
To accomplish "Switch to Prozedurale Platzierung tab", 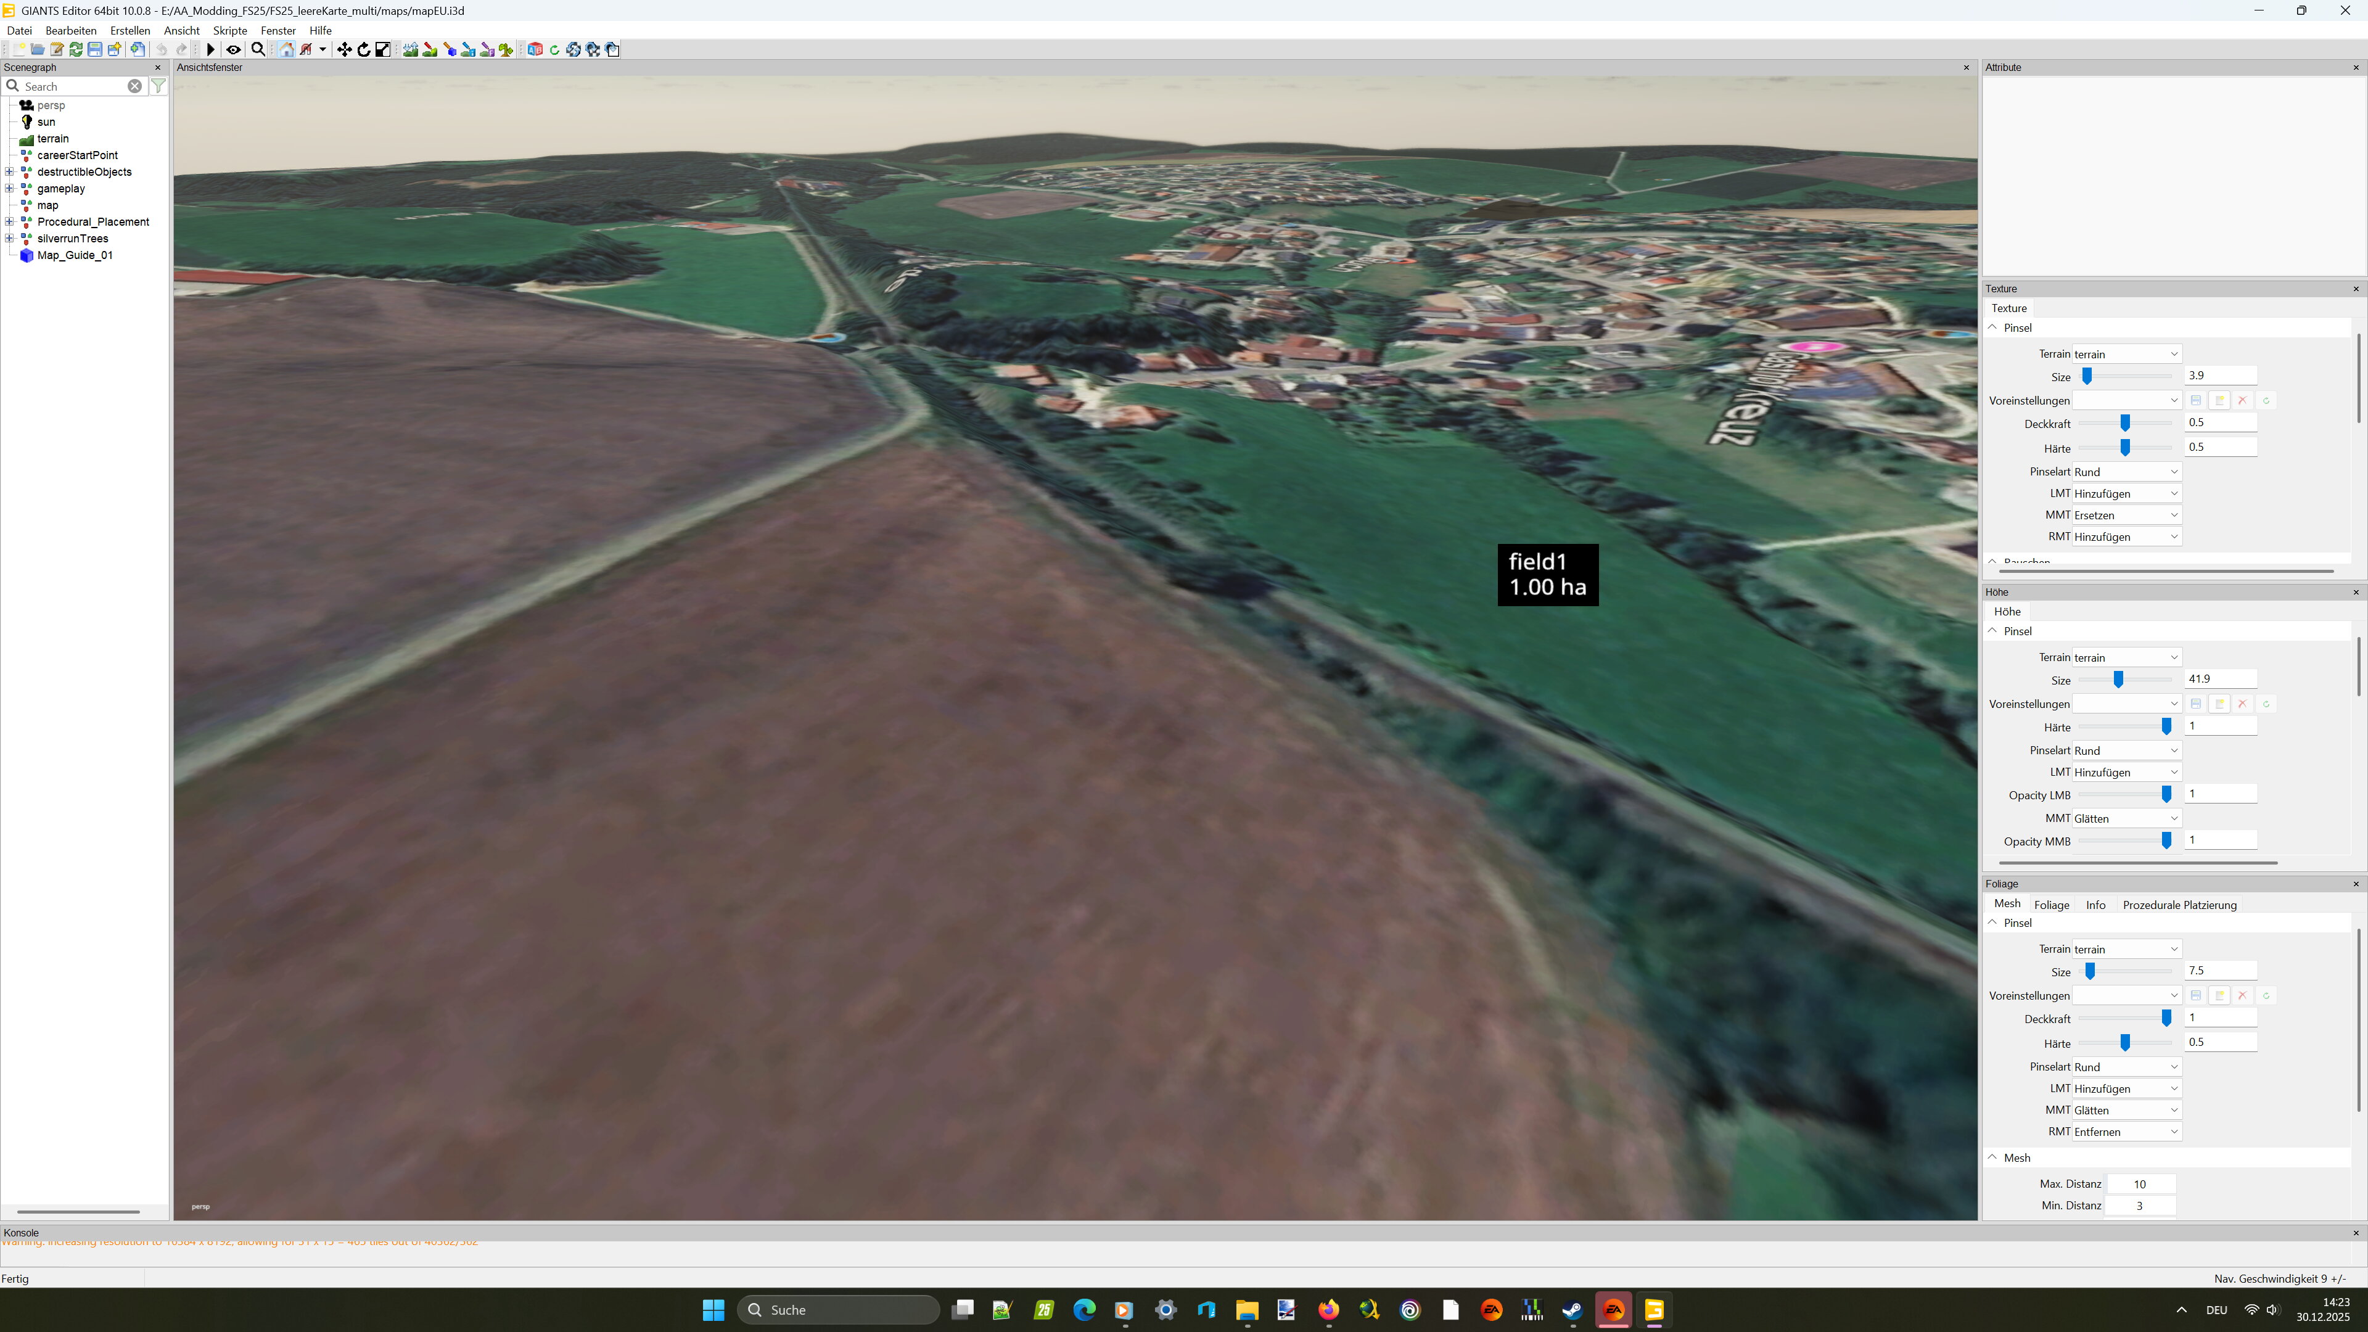I will (x=2179, y=905).
